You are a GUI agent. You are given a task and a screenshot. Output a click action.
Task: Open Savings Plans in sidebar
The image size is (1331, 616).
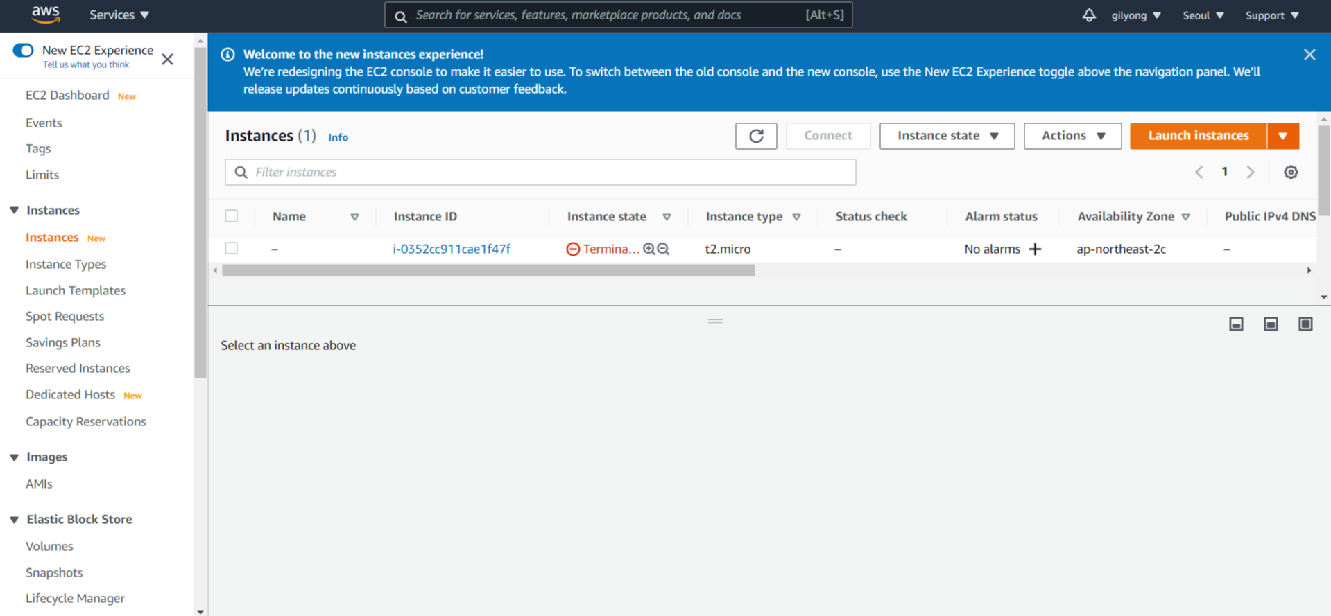(63, 342)
